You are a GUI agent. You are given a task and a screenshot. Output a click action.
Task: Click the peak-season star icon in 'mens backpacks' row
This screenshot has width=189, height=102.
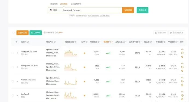[84, 81]
